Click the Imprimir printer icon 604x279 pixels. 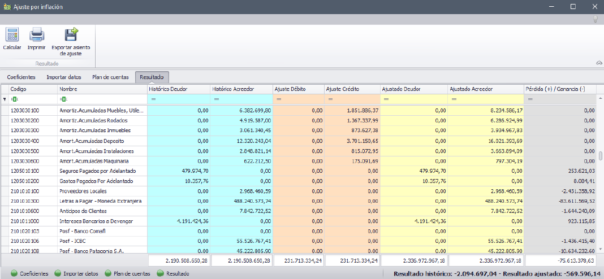pos(37,36)
